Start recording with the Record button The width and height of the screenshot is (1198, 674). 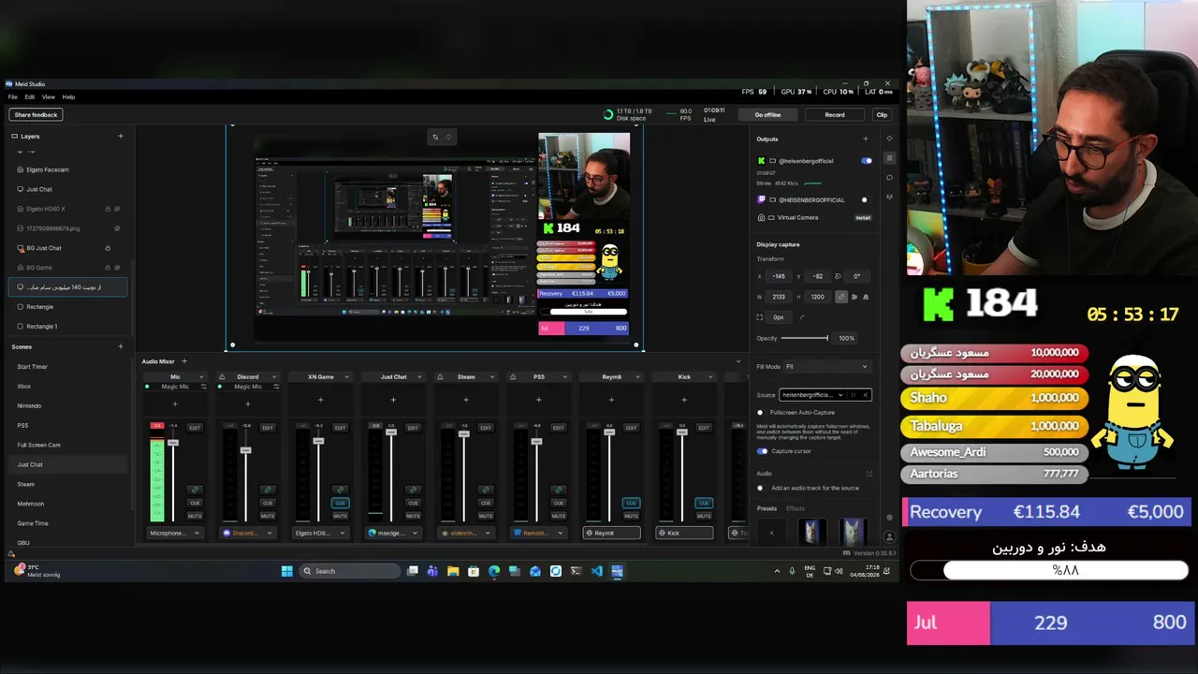coord(835,115)
